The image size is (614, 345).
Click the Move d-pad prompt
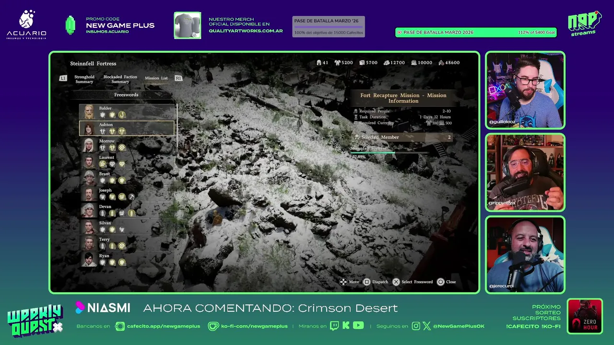(x=349, y=282)
